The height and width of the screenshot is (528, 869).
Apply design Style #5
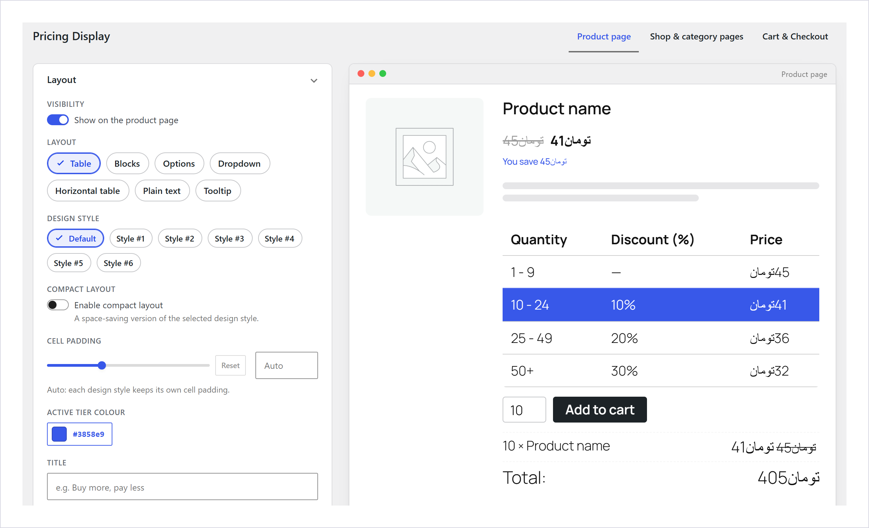[69, 263]
